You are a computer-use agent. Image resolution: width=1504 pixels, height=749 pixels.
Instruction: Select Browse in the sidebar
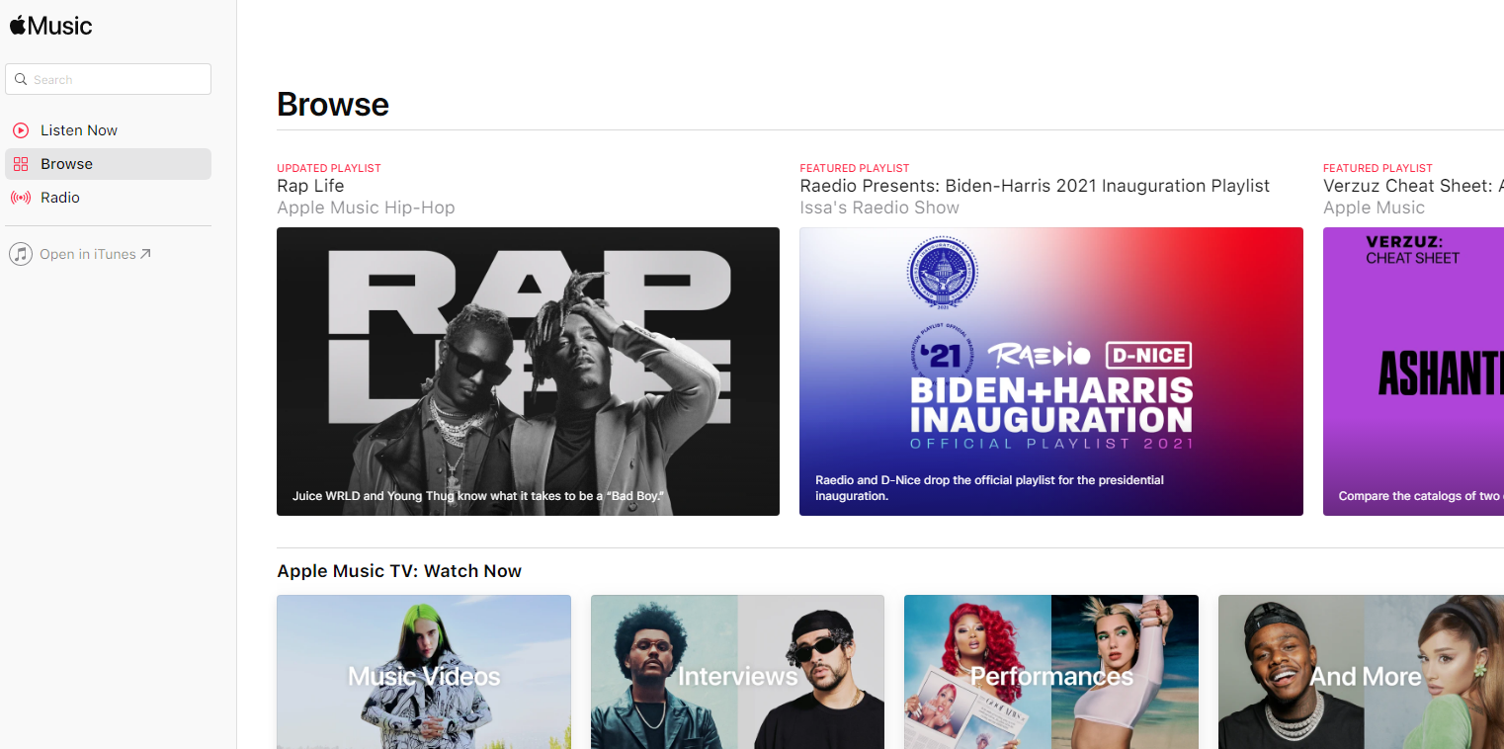[x=108, y=164]
